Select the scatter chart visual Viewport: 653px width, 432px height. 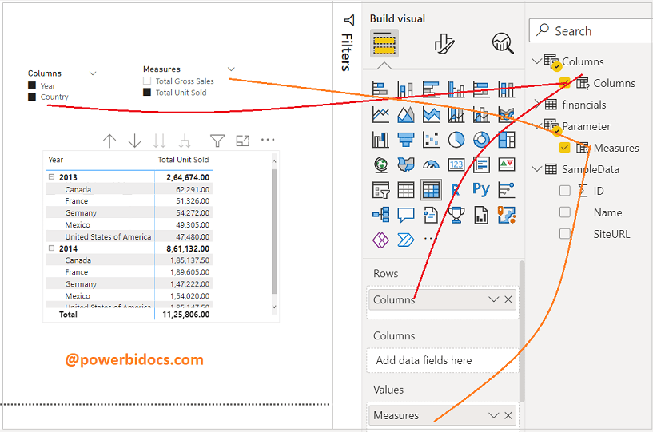(431, 140)
